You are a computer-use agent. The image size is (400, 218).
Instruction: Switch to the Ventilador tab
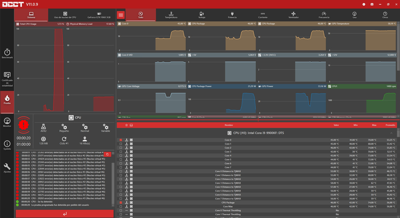[293, 15]
